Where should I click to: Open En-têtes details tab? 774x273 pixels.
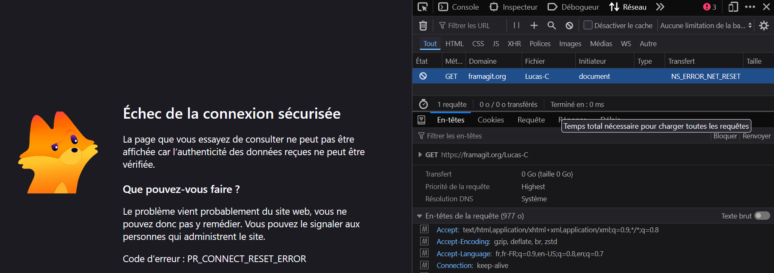coord(451,120)
